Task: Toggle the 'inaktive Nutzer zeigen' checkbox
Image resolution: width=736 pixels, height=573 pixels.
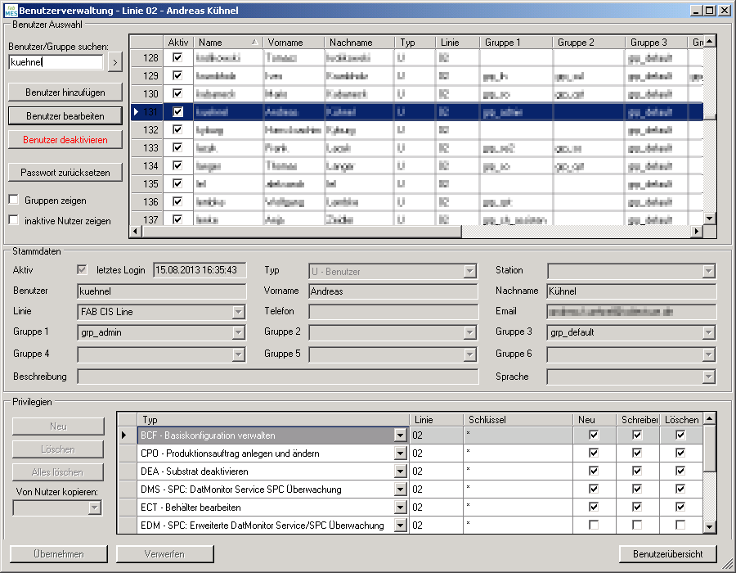Action: 14,220
